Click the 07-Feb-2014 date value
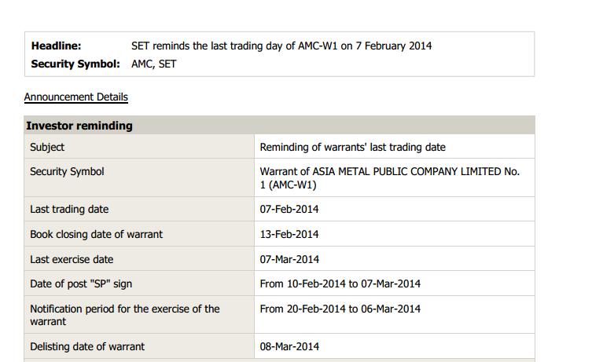592x362 pixels. (x=289, y=210)
